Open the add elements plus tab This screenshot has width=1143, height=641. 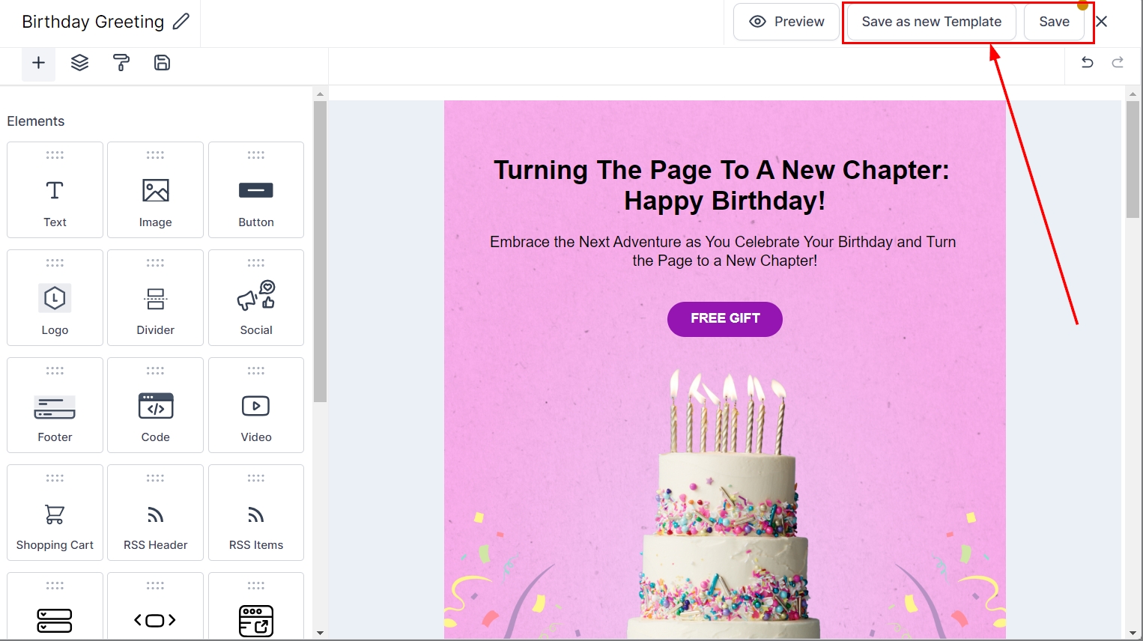[38, 63]
